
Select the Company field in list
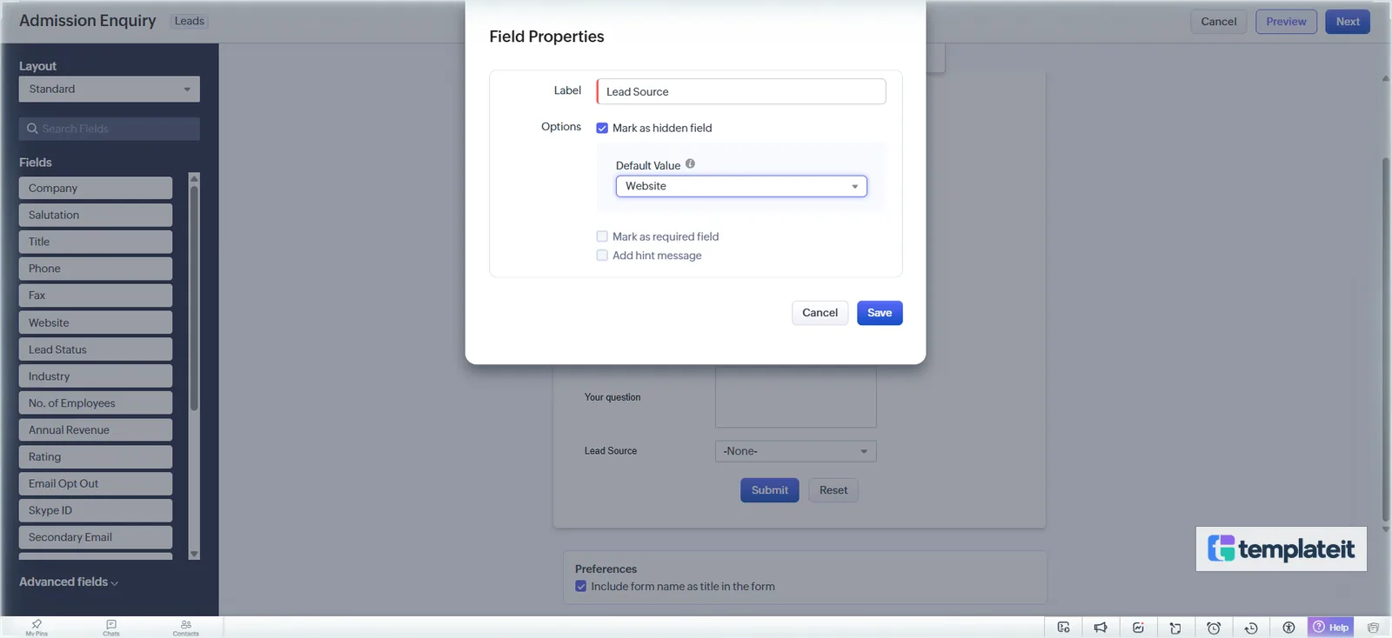[x=96, y=188]
